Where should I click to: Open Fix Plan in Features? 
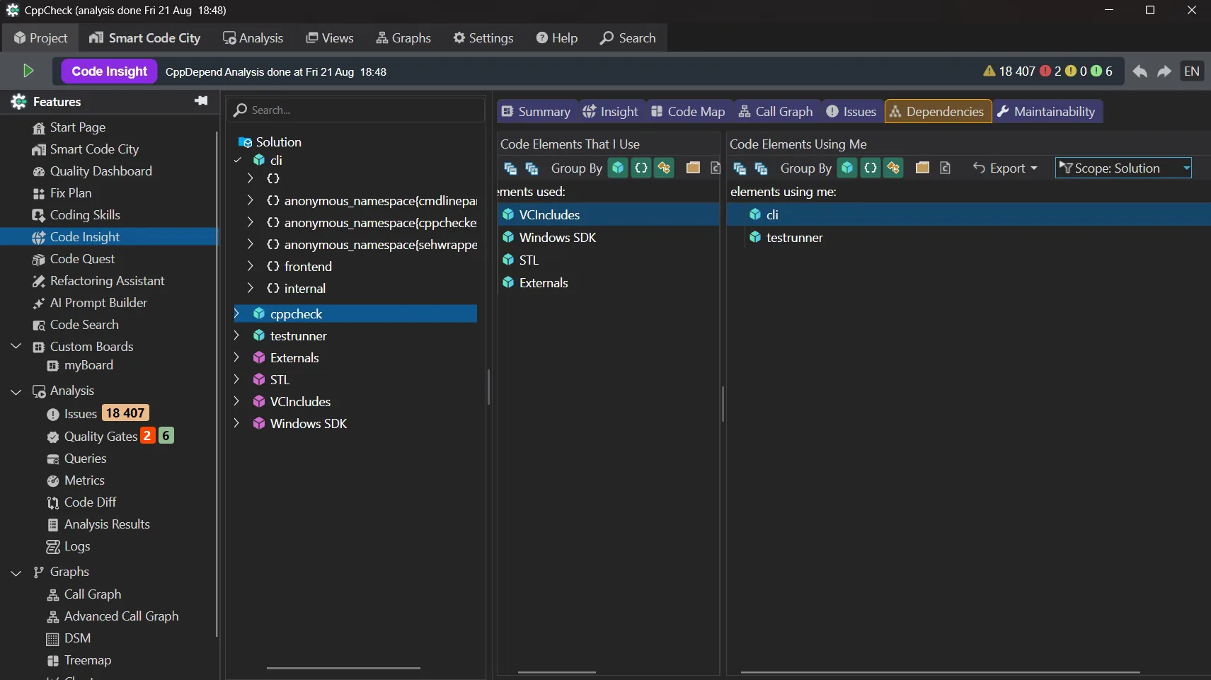pyautogui.click(x=62, y=192)
